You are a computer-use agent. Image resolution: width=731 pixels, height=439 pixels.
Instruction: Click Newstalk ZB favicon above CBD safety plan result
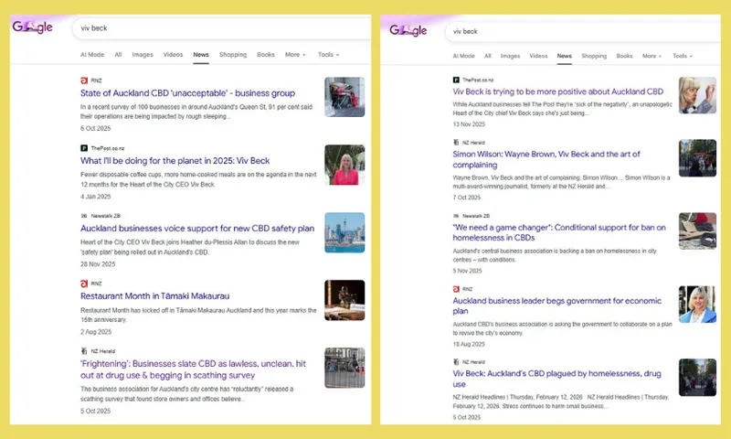pos(84,216)
